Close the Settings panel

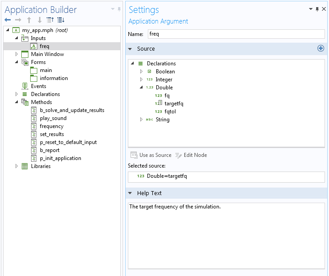click(324, 9)
